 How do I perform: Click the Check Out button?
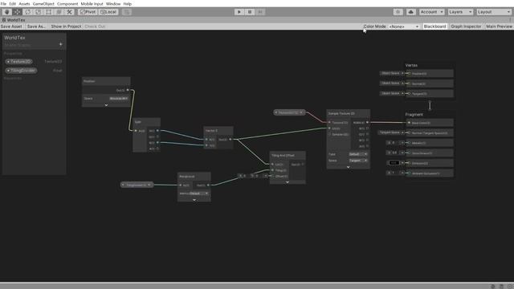(95, 26)
